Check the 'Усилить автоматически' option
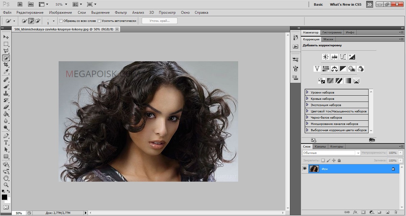The image size is (406, 216). 99,21
